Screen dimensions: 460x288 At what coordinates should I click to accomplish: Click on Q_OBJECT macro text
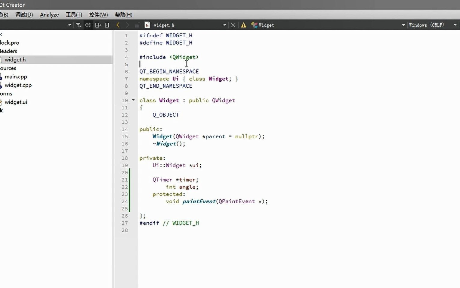point(166,115)
